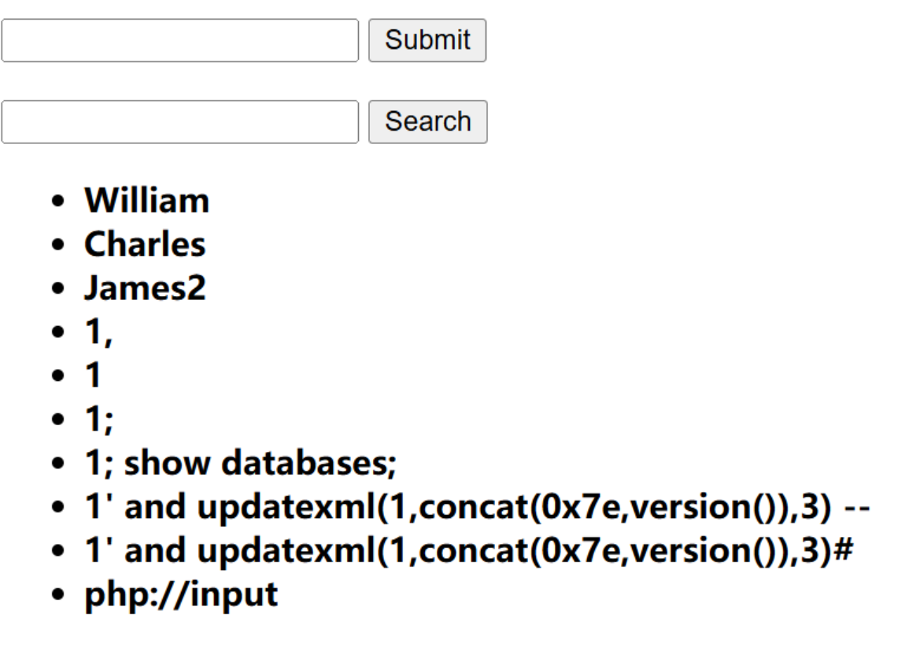920x666 pixels.
Task: Select the Charles list entry
Action: (x=145, y=245)
